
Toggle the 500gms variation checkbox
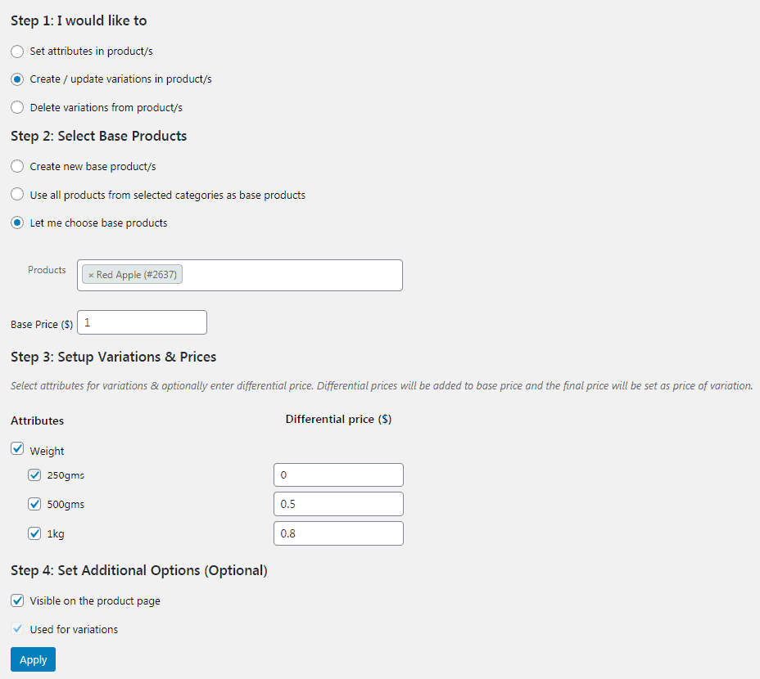pos(34,504)
